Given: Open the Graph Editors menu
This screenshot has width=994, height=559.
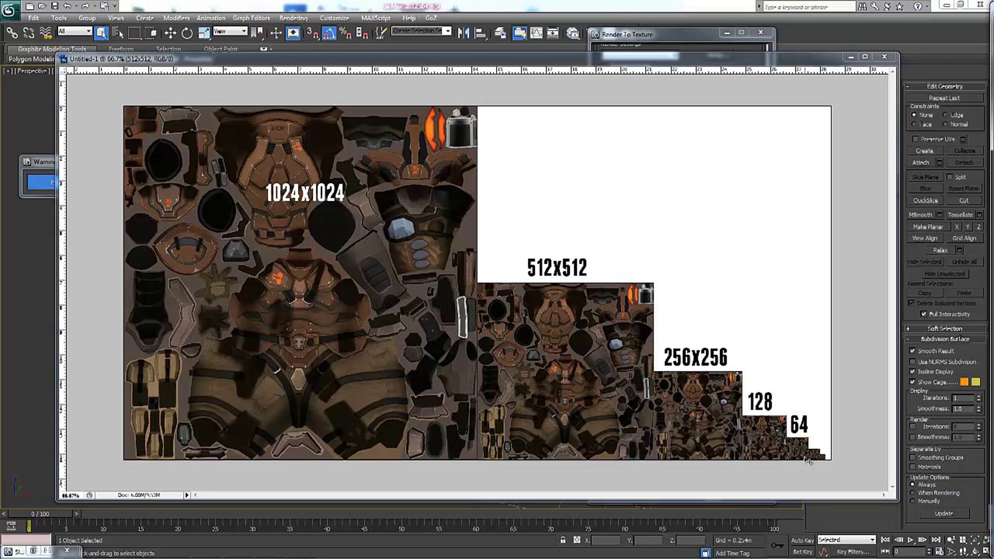Looking at the screenshot, I should point(251,18).
